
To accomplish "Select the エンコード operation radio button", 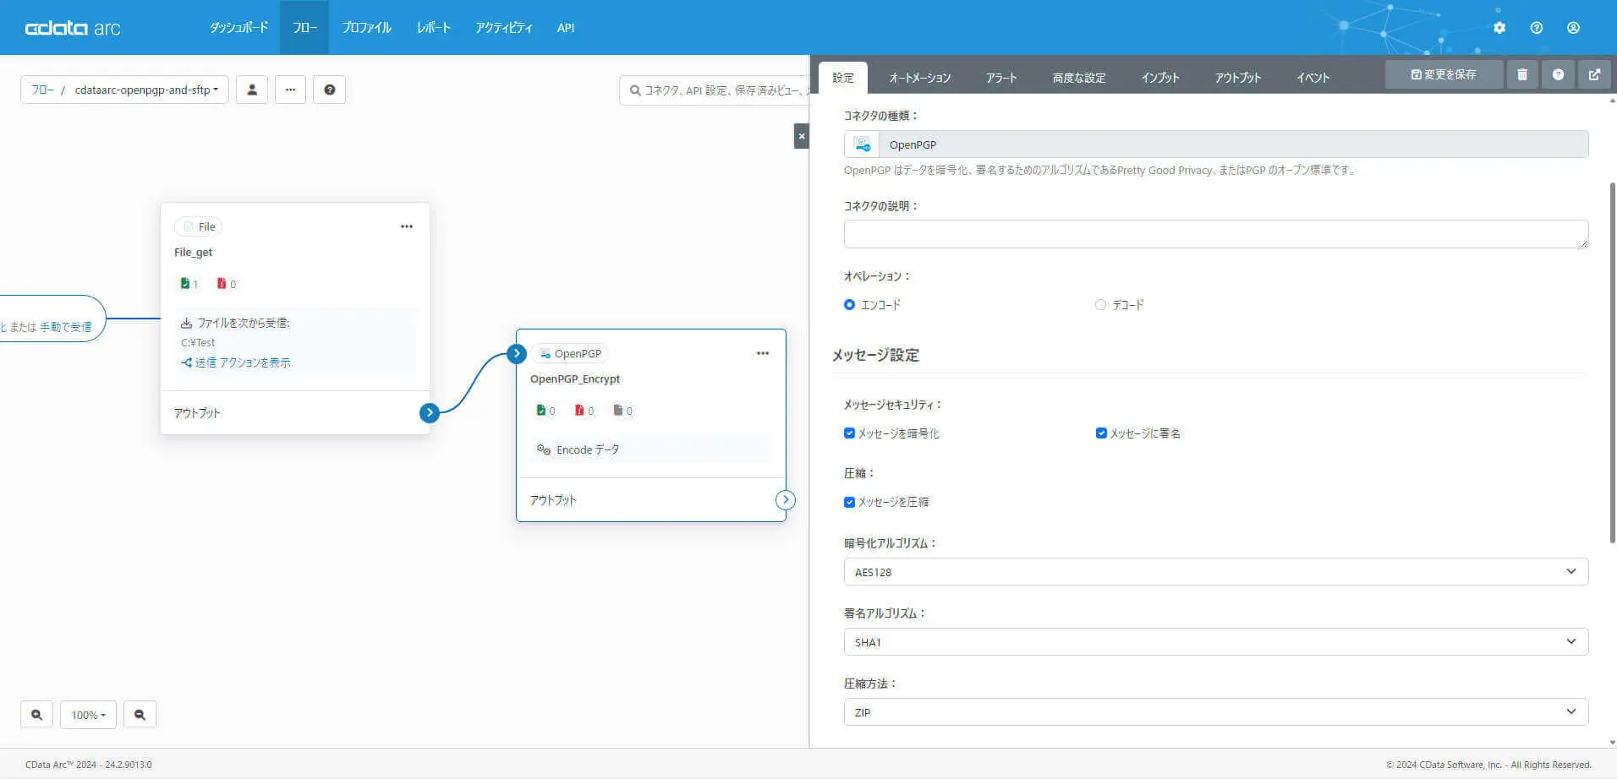I will 849,304.
